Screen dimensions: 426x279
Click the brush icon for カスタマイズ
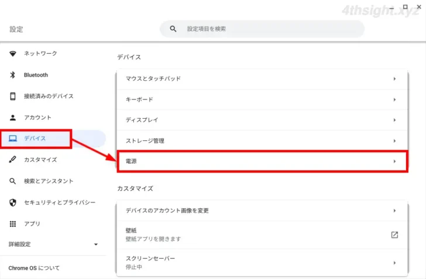(12, 160)
